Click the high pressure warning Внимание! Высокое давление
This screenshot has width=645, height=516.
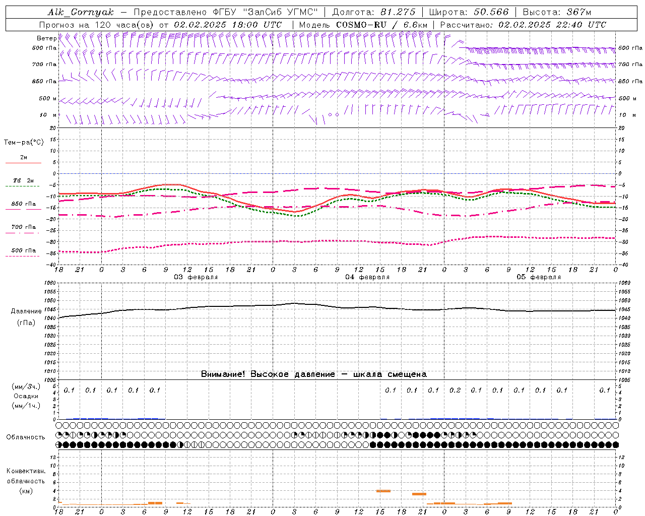pos(268,374)
